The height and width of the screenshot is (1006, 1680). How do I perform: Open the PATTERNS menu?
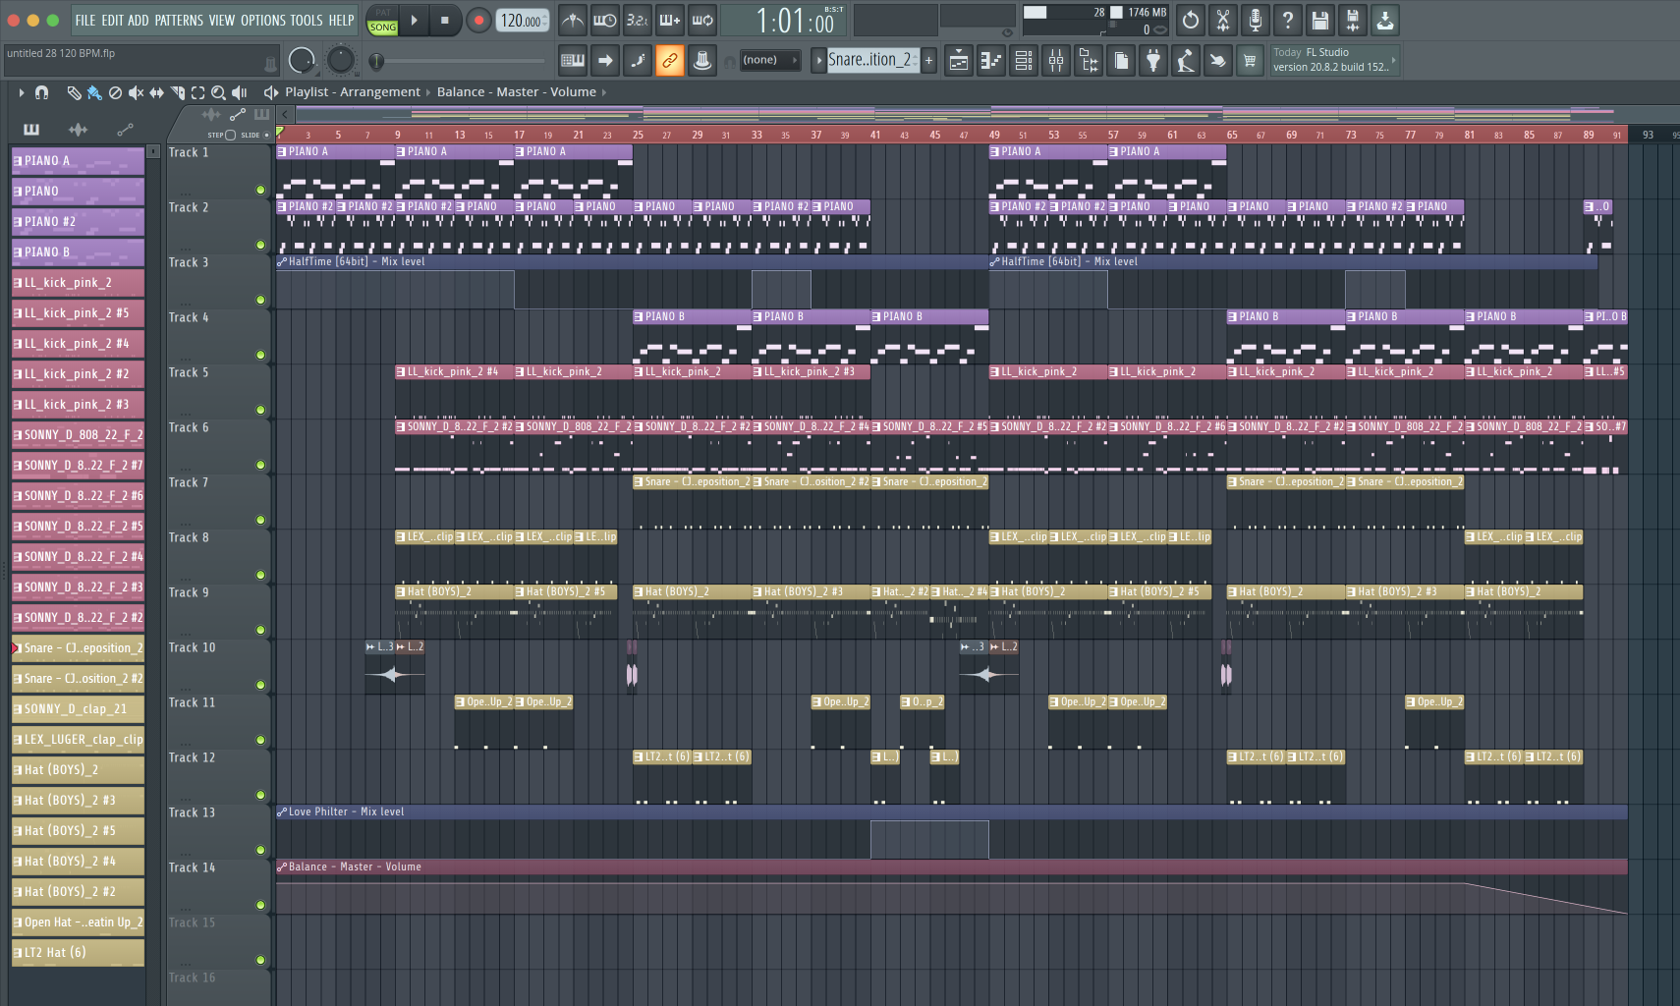[179, 20]
